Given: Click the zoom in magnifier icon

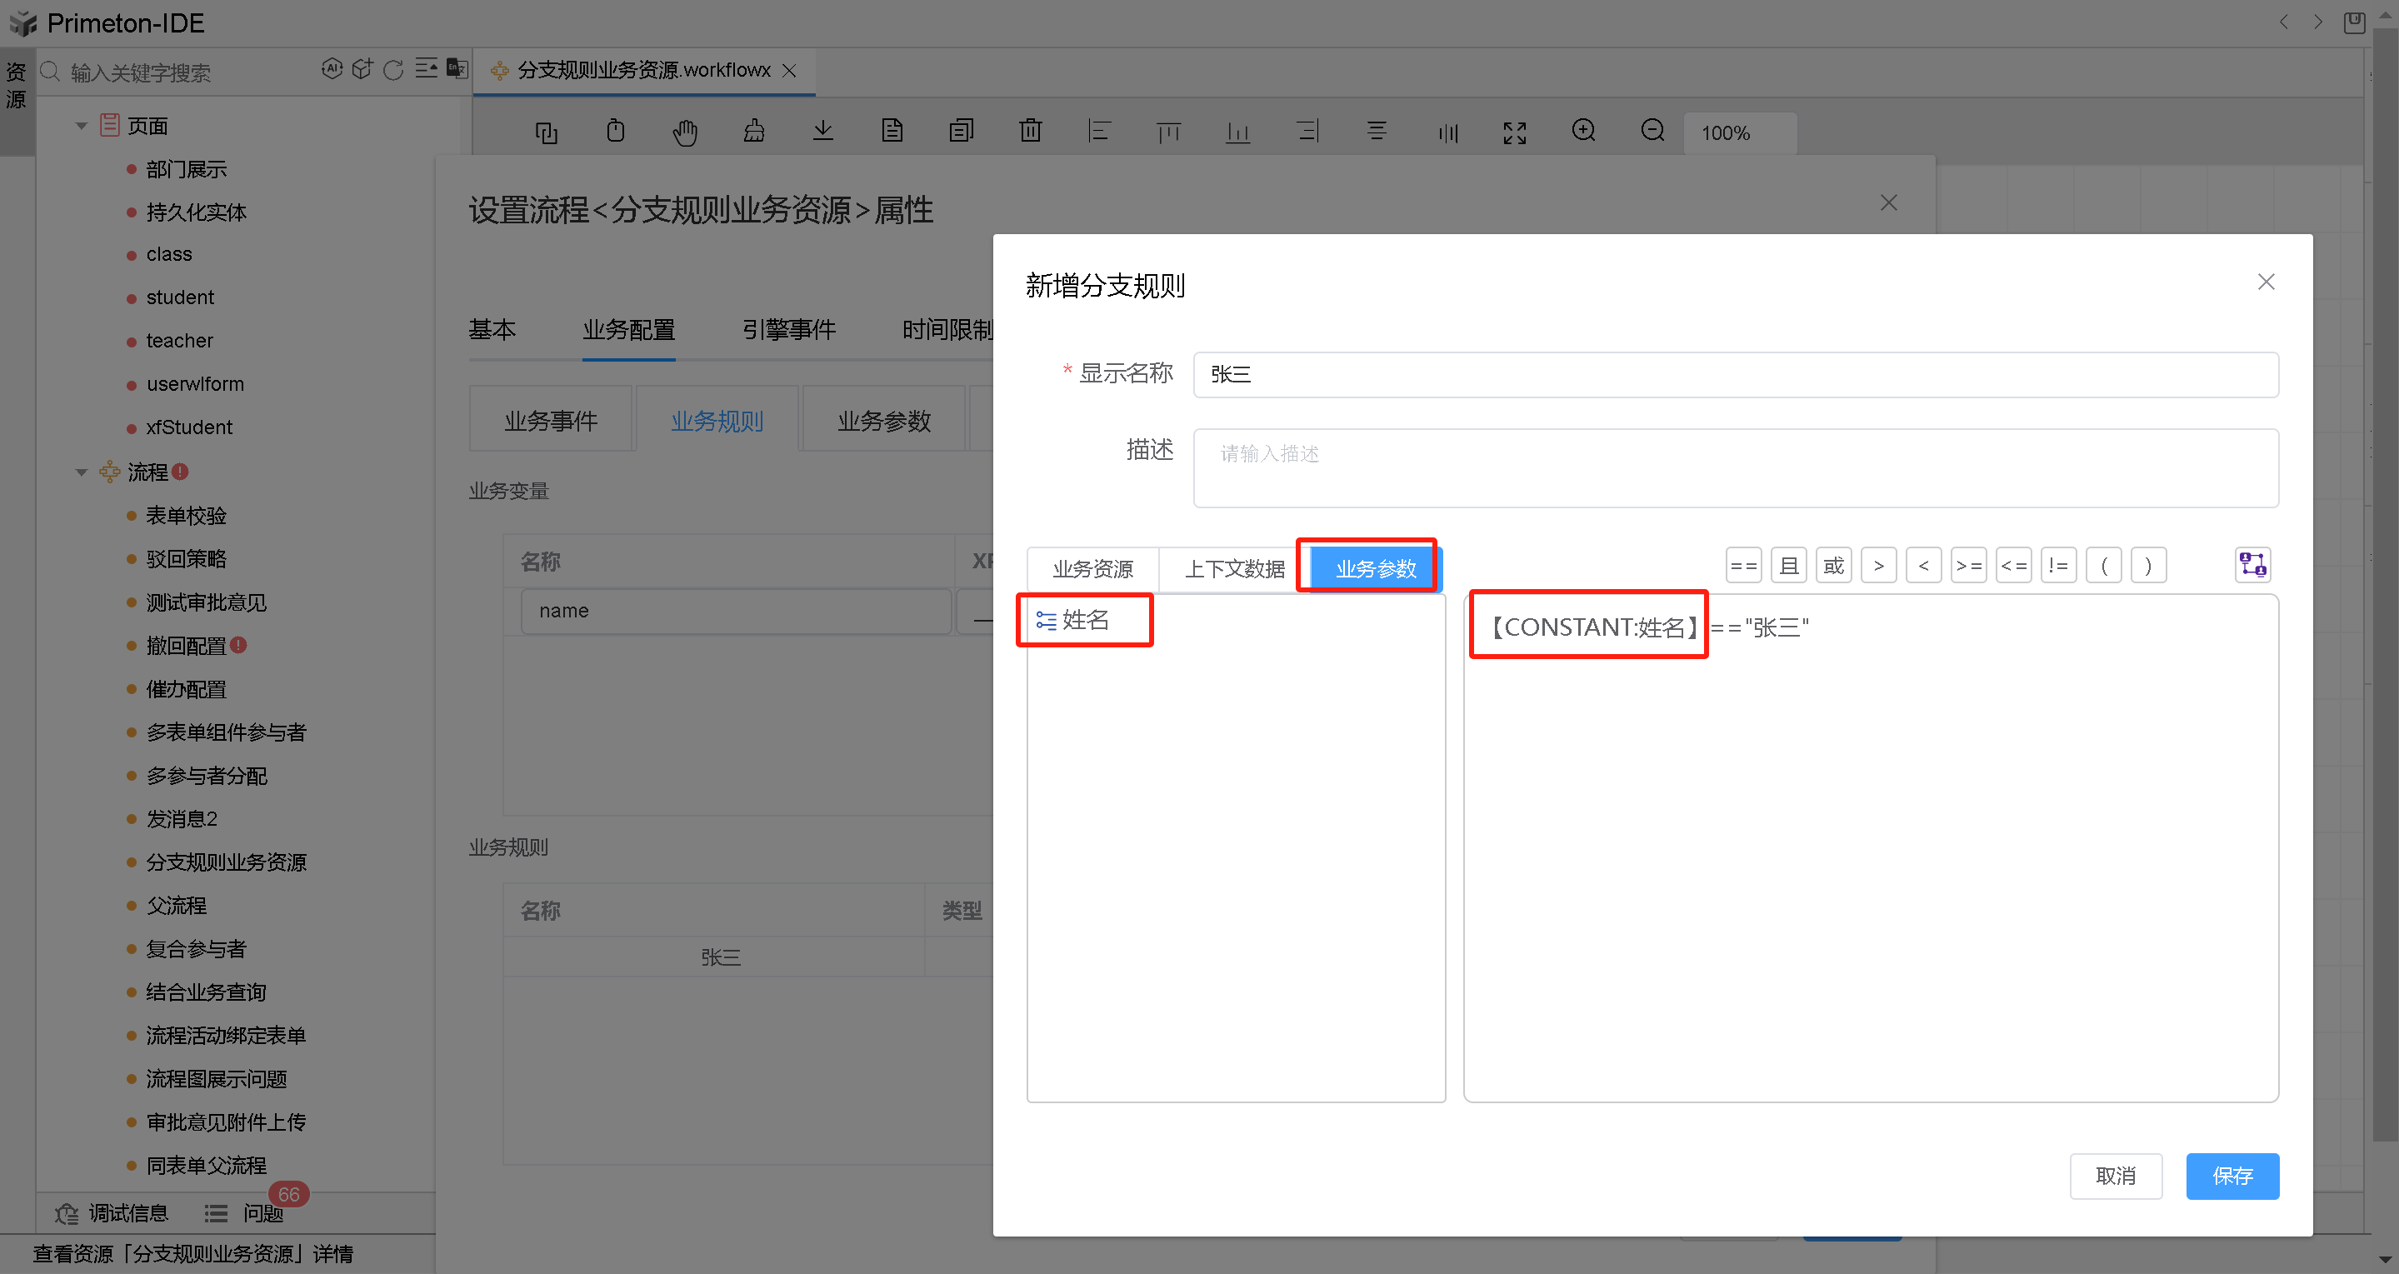Looking at the screenshot, I should (1583, 130).
